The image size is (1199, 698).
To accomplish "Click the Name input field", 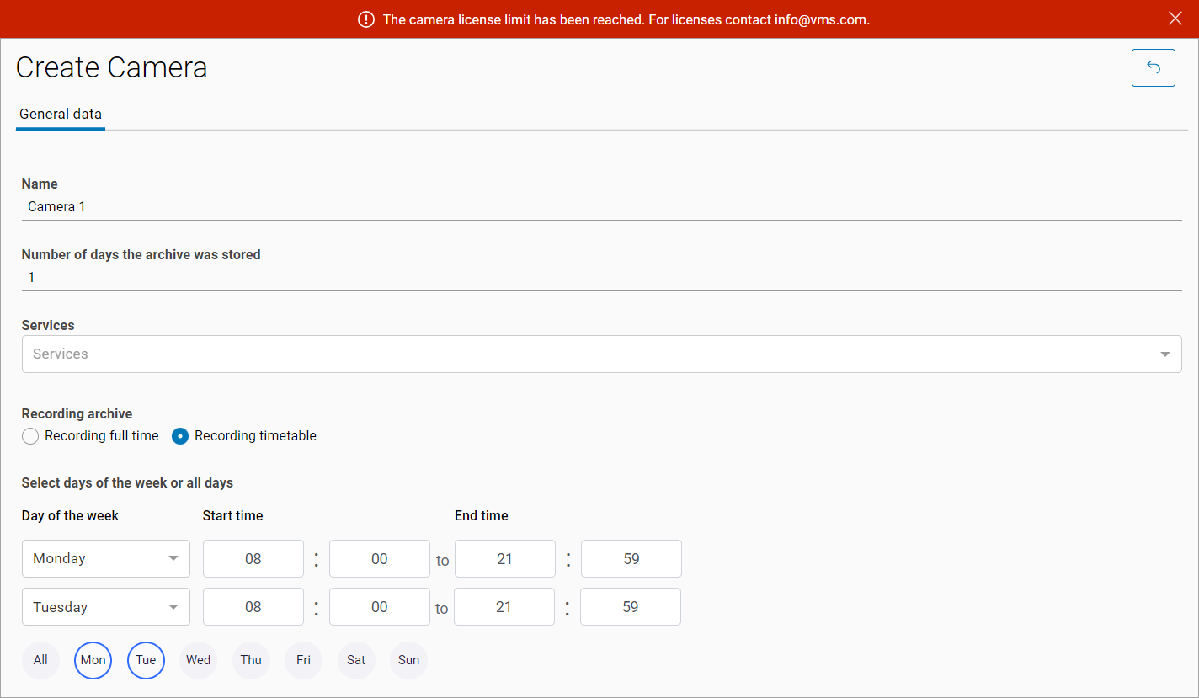I will [601, 206].
